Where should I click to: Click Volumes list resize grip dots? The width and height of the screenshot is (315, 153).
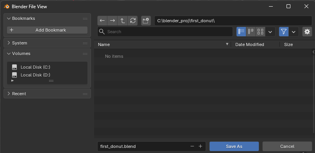pos(51,81)
